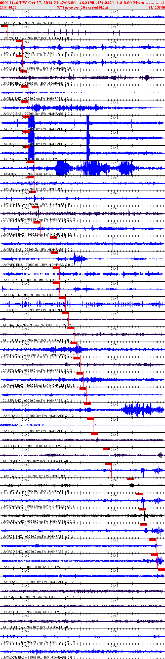Click the end time 21:43:37.00 label
Image resolution: width=165 pixels, height=659 pixels.
pos(156,7)
